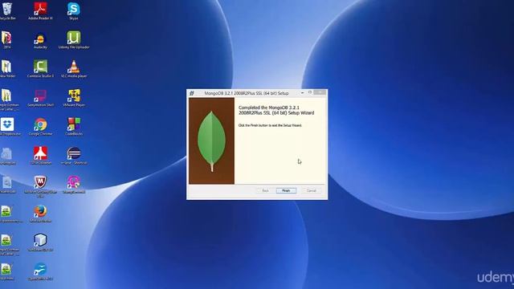514x289 pixels.
Task: Select the Skype desktop shortcut
Action: [74, 11]
